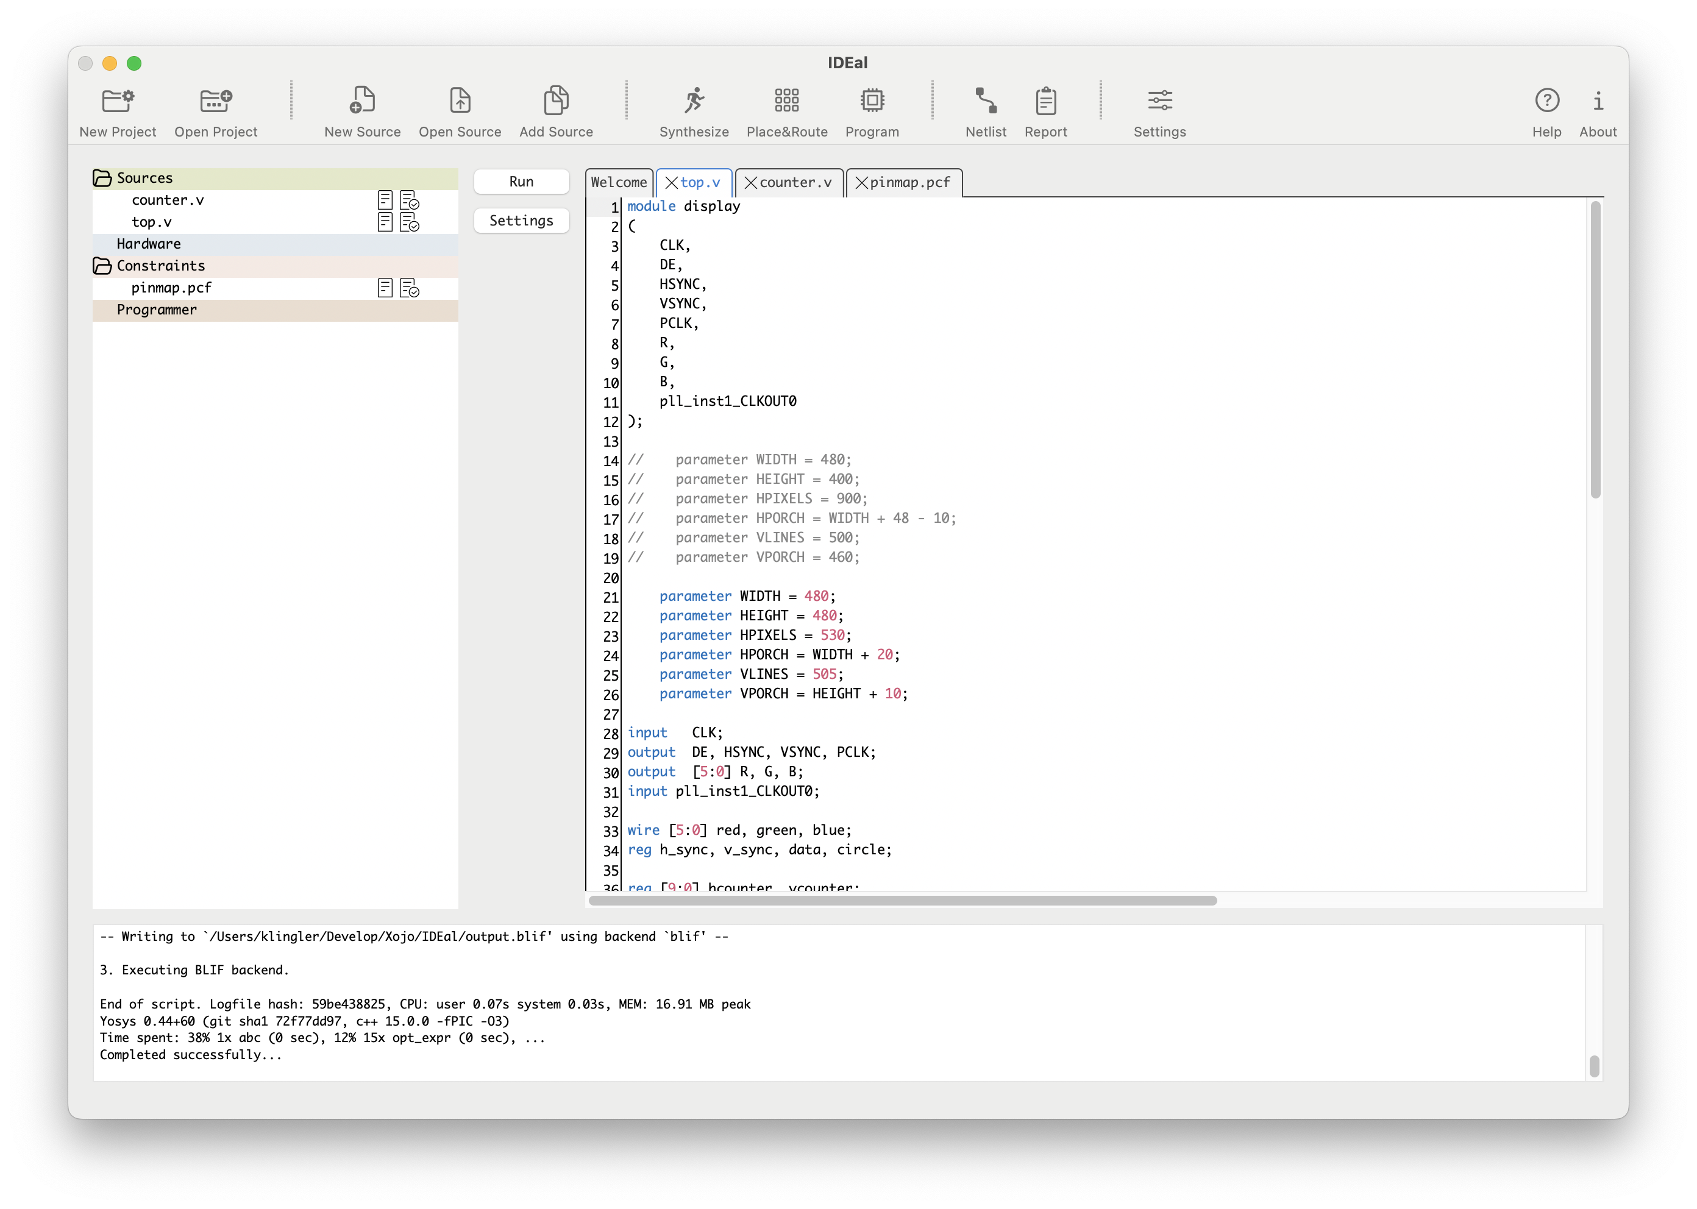Open the toolbar Settings sliders icon

[x=1159, y=101]
